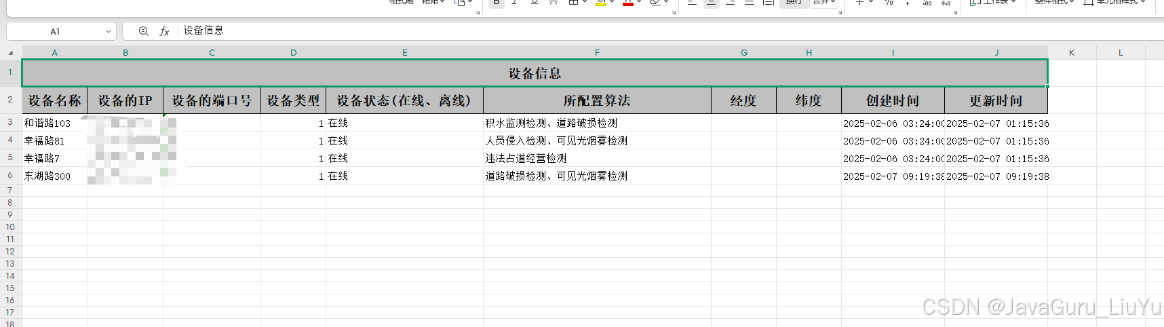The width and height of the screenshot is (1164, 327).
Task: Click the 设备的IP header cell
Action: 125,100
